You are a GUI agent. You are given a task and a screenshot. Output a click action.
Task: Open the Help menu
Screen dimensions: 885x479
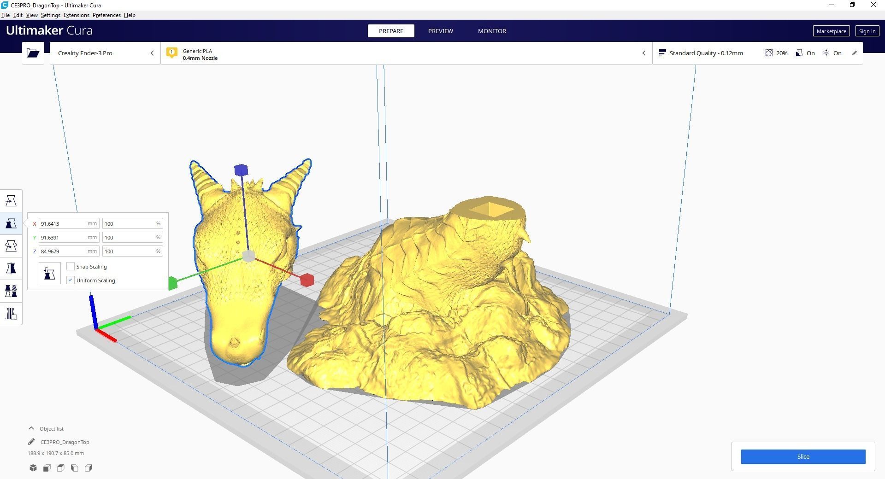click(x=130, y=15)
